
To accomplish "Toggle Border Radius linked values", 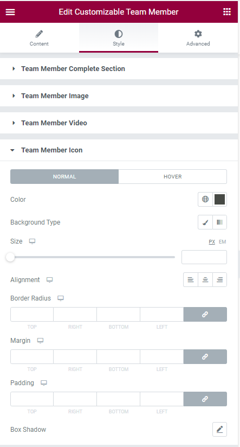I will 205,315.
